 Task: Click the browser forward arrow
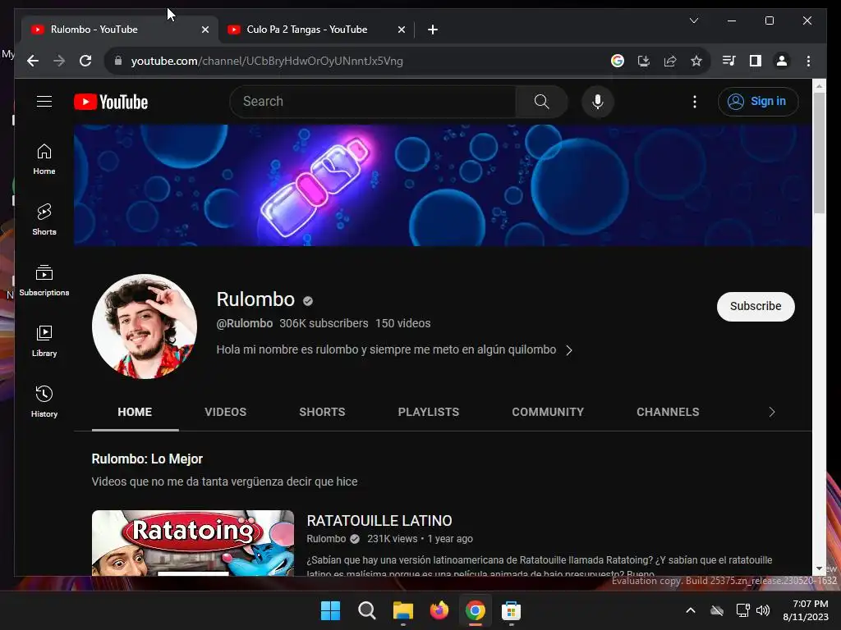point(59,61)
